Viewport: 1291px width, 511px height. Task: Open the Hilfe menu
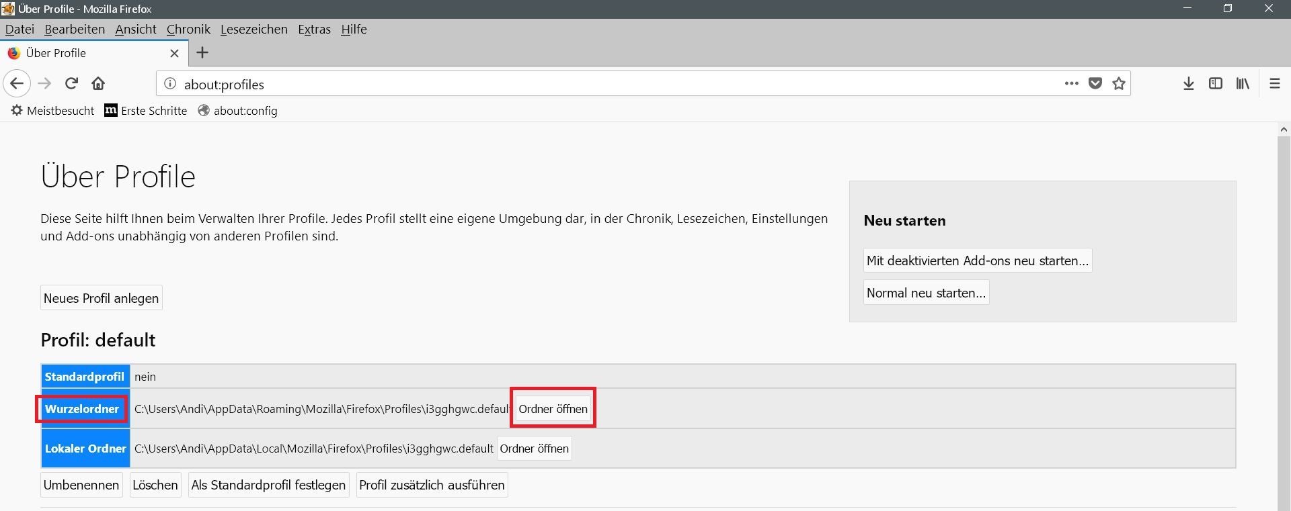click(354, 30)
